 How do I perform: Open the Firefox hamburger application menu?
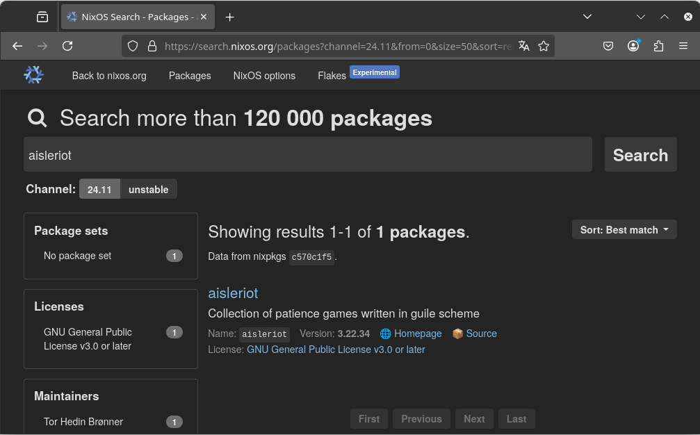point(683,46)
